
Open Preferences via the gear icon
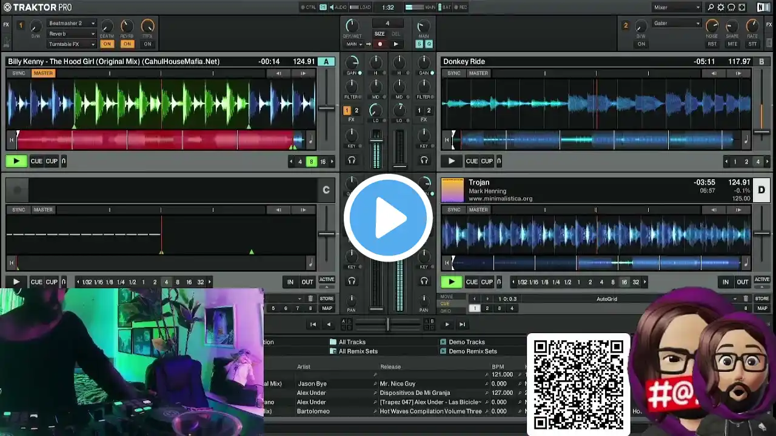721,7
